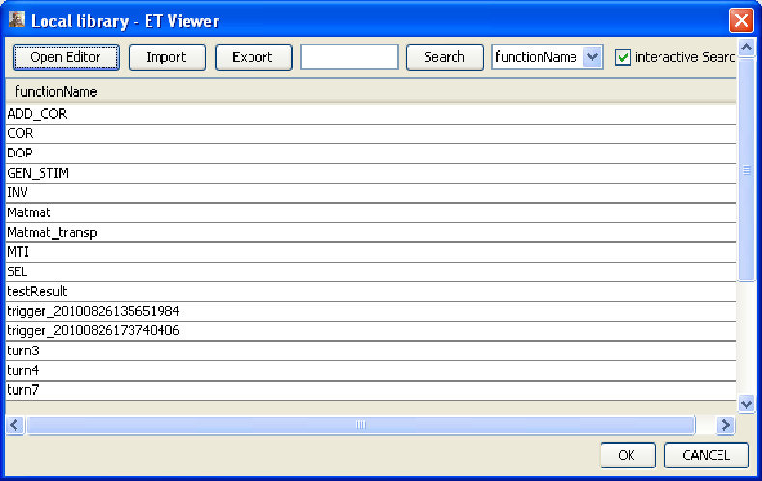Click the horizontal scrollbar left arrow
The image size is (762, 481).
pyautogui.click(x=15, y=425)
